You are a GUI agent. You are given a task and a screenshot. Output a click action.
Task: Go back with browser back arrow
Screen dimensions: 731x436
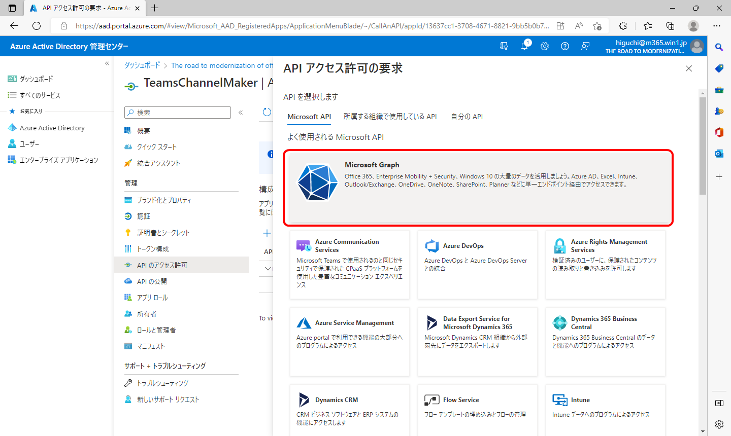(x=14, y=26)
